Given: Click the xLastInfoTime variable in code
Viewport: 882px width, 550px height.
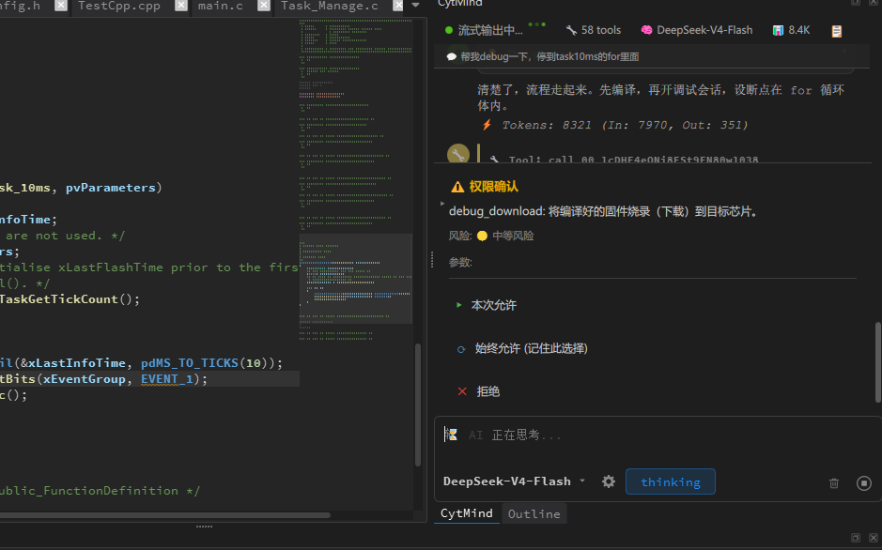Looking at the screenshot, I should [77, 363].
